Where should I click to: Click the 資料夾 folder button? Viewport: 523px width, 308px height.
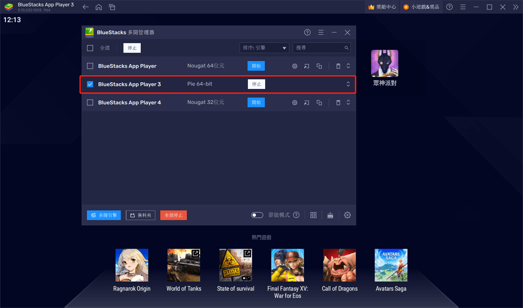tap(141, 215)
